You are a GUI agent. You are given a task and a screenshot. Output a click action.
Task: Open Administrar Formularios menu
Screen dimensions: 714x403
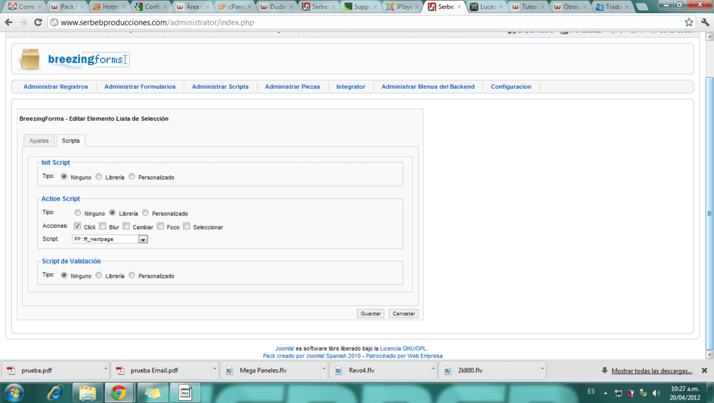140,86
